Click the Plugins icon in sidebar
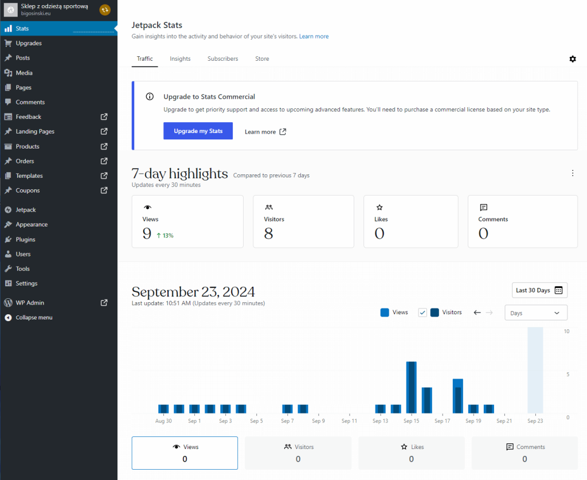Viewport: 587px width, 480px height. [x=8, y=240]
